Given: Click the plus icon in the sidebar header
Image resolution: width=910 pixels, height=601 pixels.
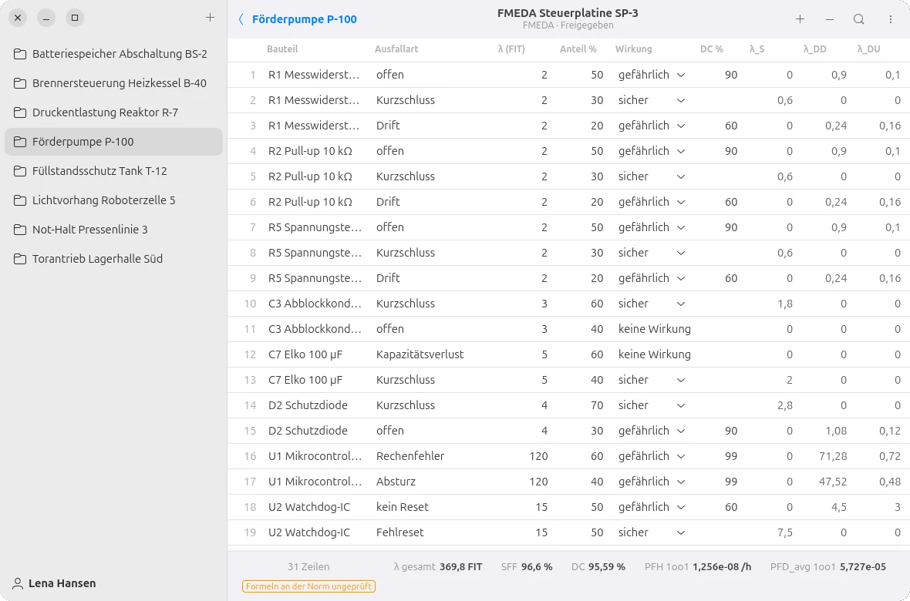Looking at the screenshot, I should pos(210,18).
